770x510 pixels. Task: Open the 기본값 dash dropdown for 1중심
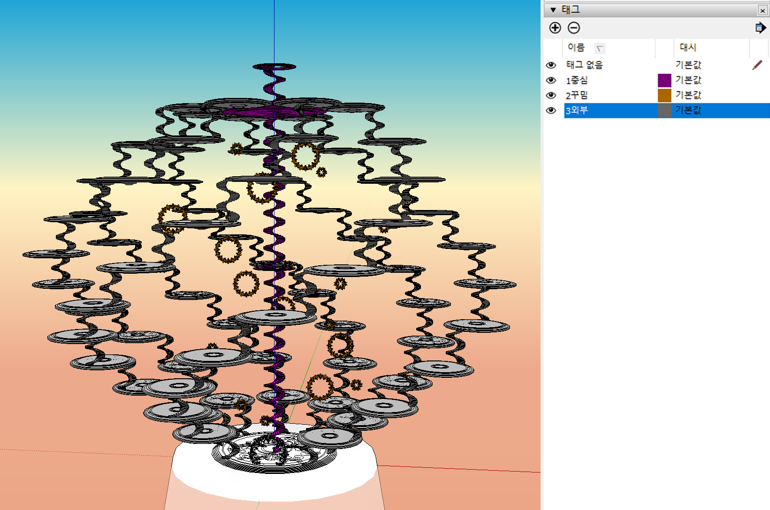point(688,80)
